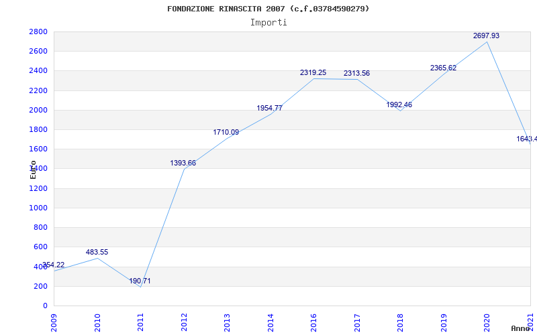Viewport: 537px width, 335px height.
Task: Click y-axis tick value 1600
Action: (x=38, y=149)
